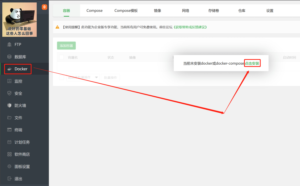Switch to the 镜像 images tab
The image size is (300, 186).
pyautogui.click(x=157, y=11)
